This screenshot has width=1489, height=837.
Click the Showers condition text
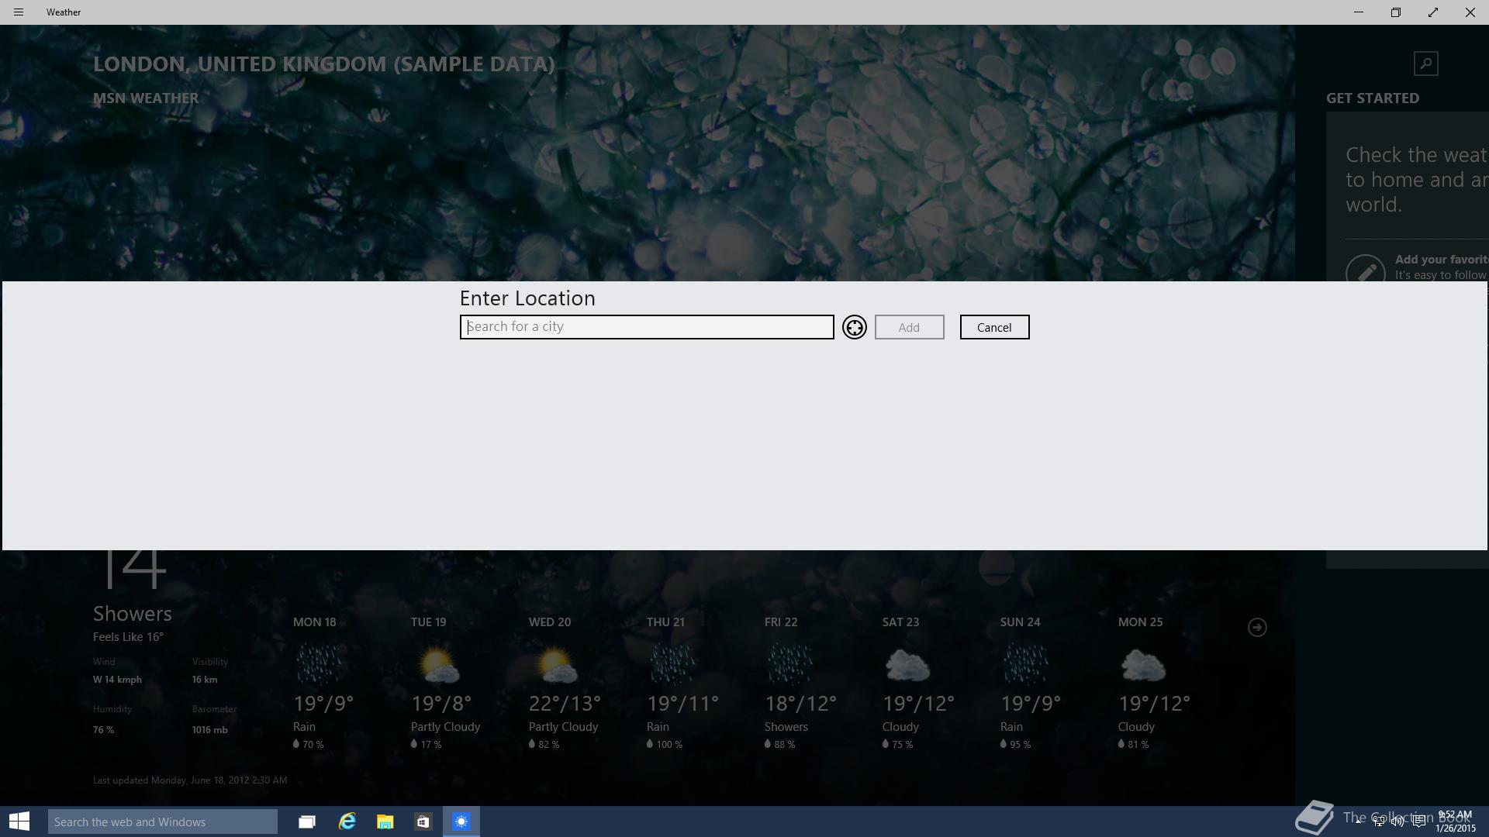coord(133,614)
